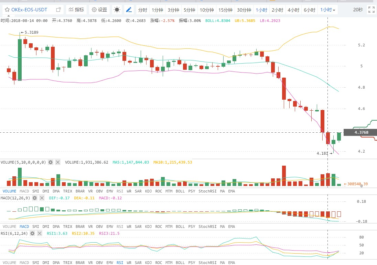Change MACD panel to SAR indicator

coord(138,227)
